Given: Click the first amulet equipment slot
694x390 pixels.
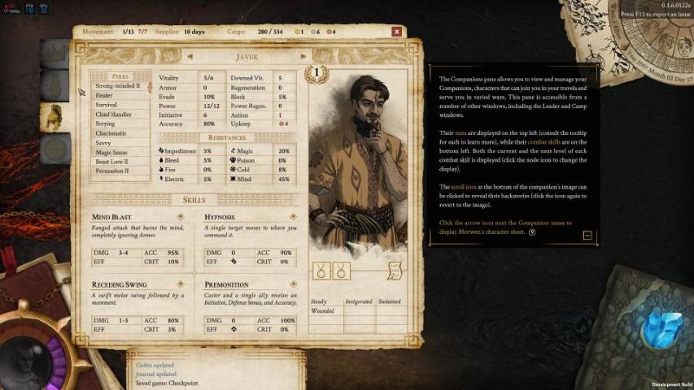Looking at the screenshot, I should (320, 269).
